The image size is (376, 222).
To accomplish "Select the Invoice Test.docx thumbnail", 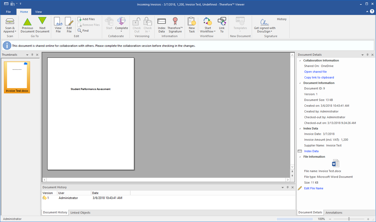I will click(x=17, y=77).
